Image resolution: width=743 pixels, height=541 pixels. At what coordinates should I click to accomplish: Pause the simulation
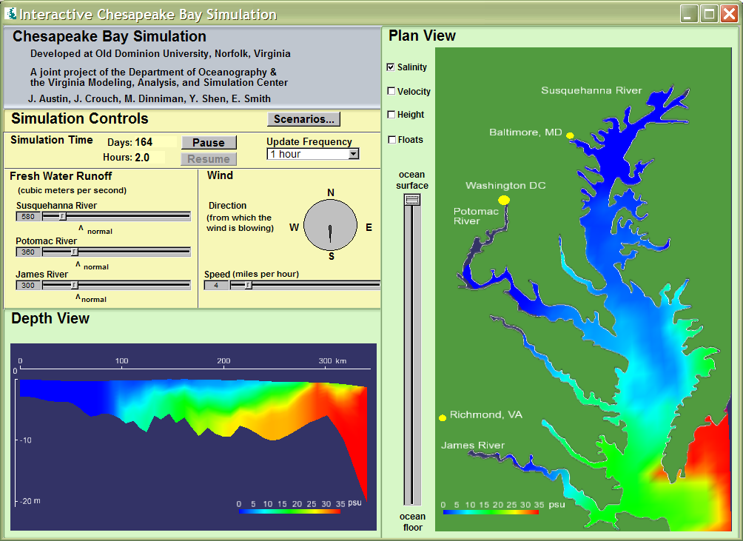pos(209,143)
